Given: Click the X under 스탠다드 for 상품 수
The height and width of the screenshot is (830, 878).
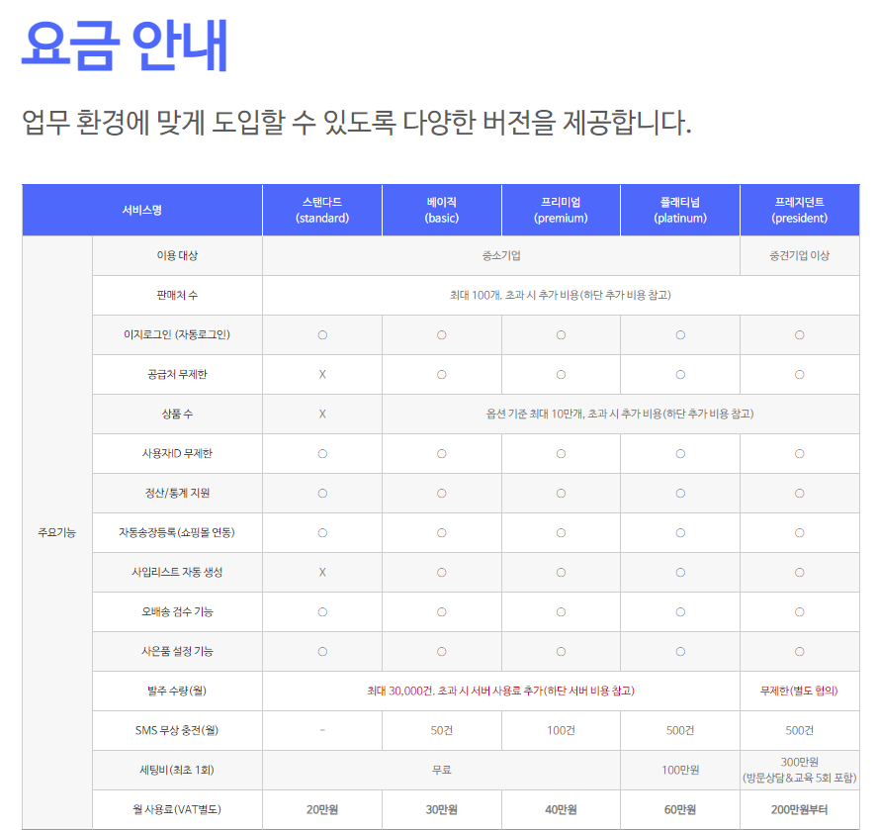Looking at the screenshot, I should click(322, 415).
